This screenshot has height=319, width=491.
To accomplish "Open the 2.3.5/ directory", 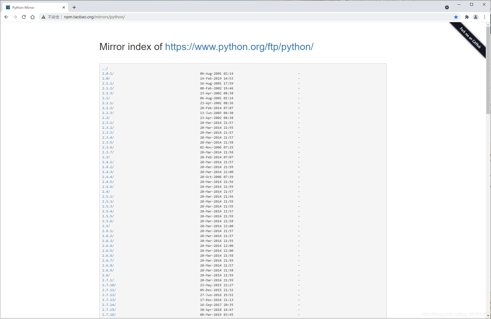I will point(108,142).
